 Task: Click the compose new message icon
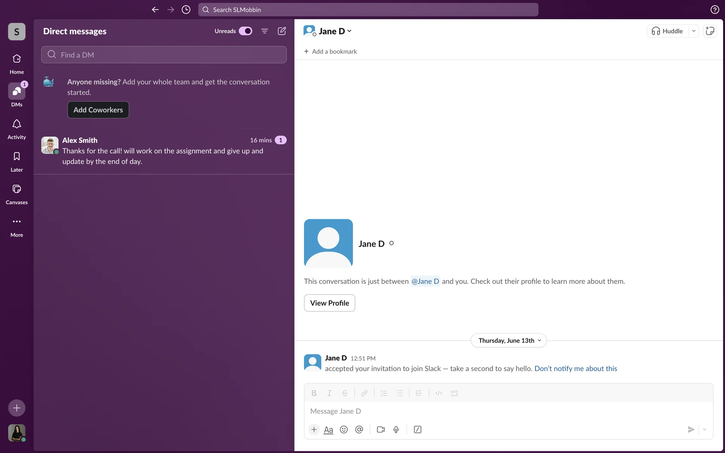point(282,31)
